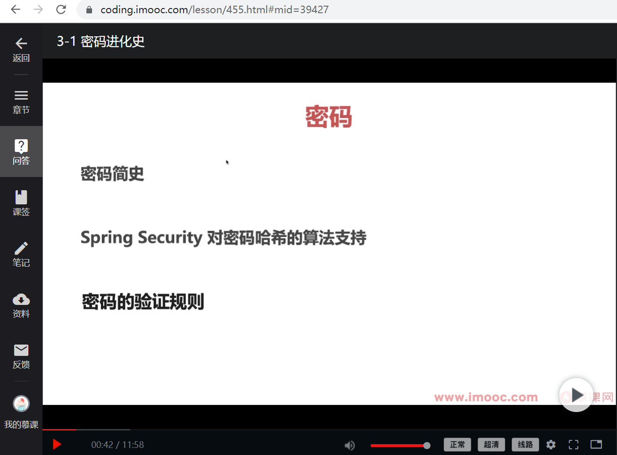Open the 反馈 feedback envelope
Viewport: 617px width, 455px height.
pyautogui.click(x=21, y=356)
